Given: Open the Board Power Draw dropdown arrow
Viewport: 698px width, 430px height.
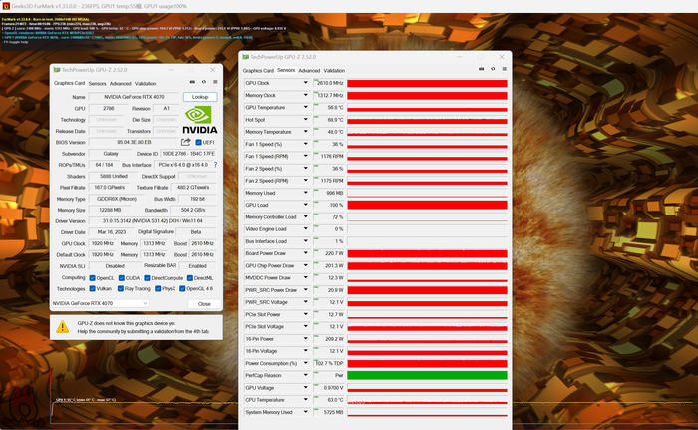Looking at the screenshot, I should click(305, 253).
